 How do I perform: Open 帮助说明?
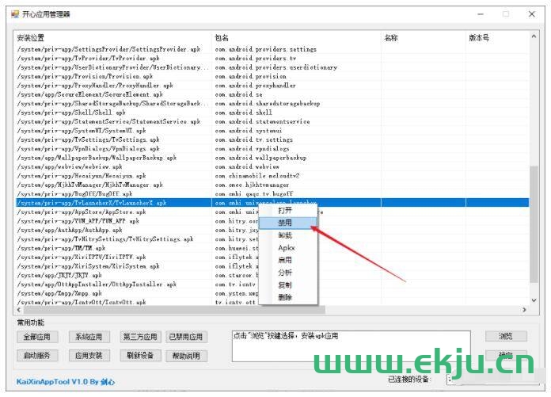[x=186, y=356]
